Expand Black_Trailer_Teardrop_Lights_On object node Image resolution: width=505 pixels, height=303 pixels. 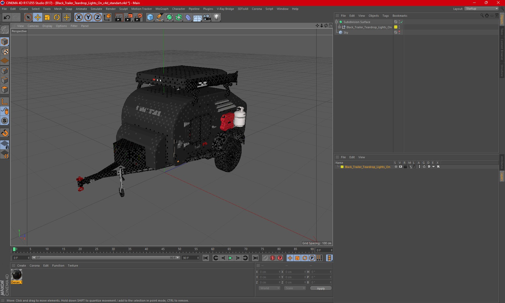[x=339, y=27]
